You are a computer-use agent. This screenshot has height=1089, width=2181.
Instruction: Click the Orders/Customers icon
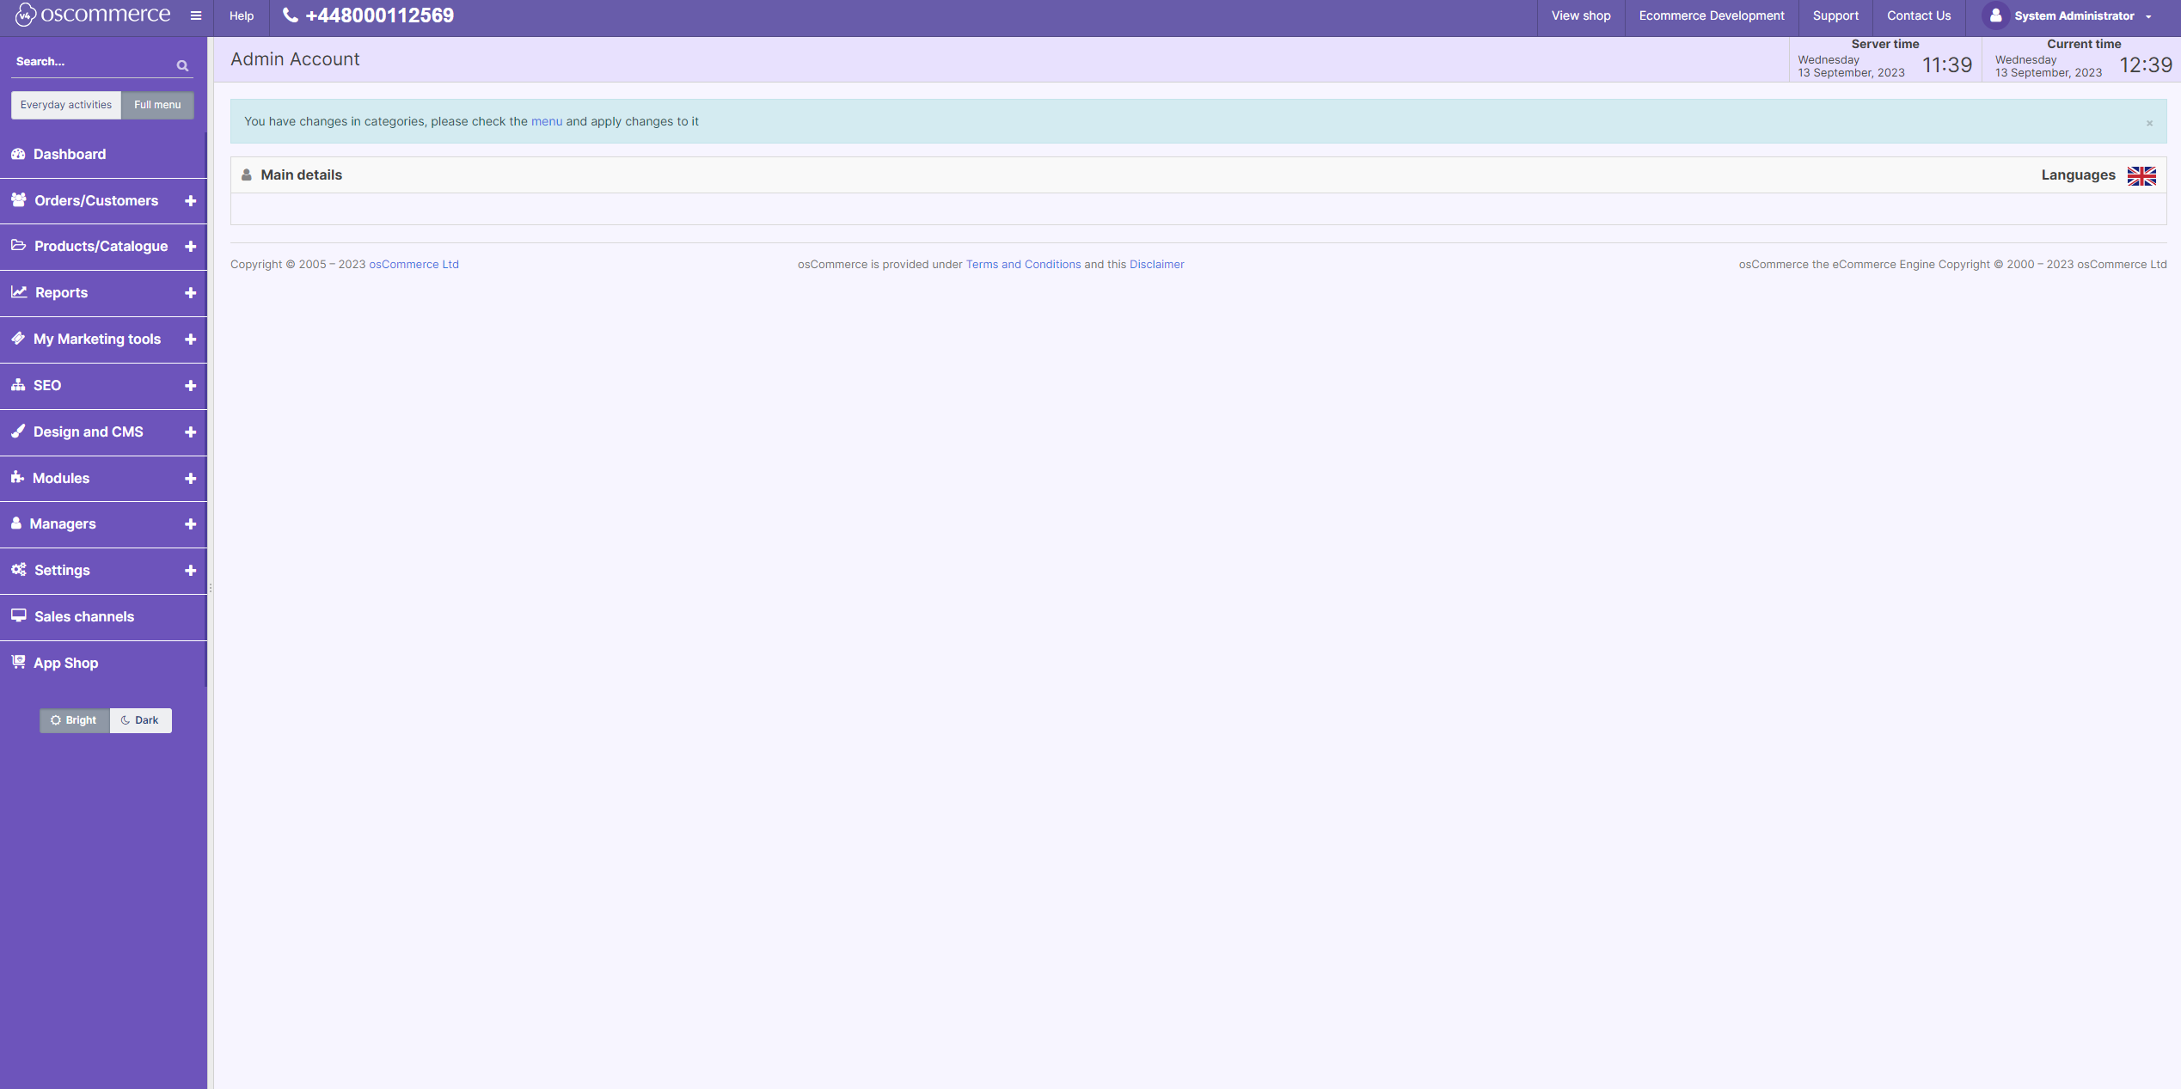18,199
